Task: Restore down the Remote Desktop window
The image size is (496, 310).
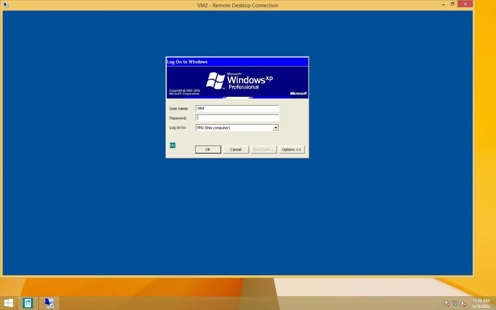Action: point(452,4)
